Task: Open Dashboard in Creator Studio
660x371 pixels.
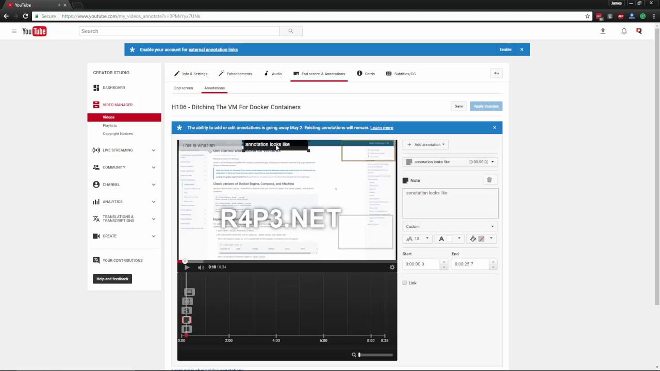Action: [113, 88]
